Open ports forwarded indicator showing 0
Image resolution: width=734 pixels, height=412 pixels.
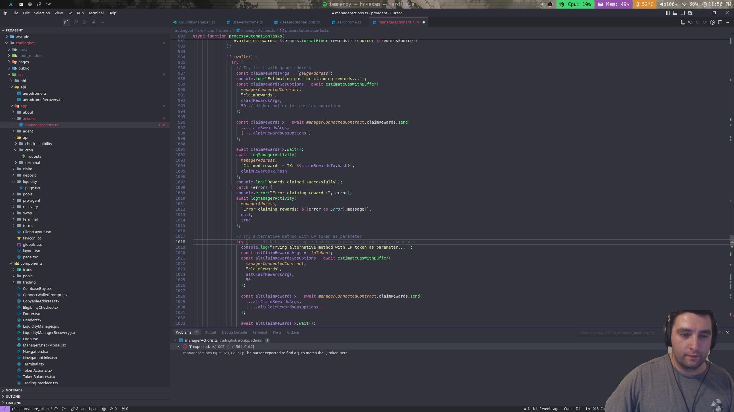click(x=125, y=409)
